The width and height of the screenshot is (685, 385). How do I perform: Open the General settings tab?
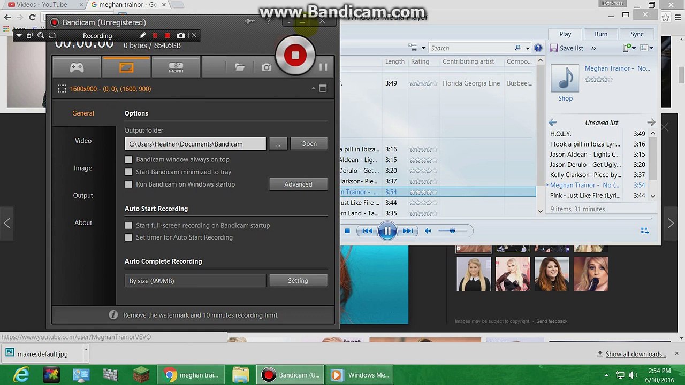(83, 113)
